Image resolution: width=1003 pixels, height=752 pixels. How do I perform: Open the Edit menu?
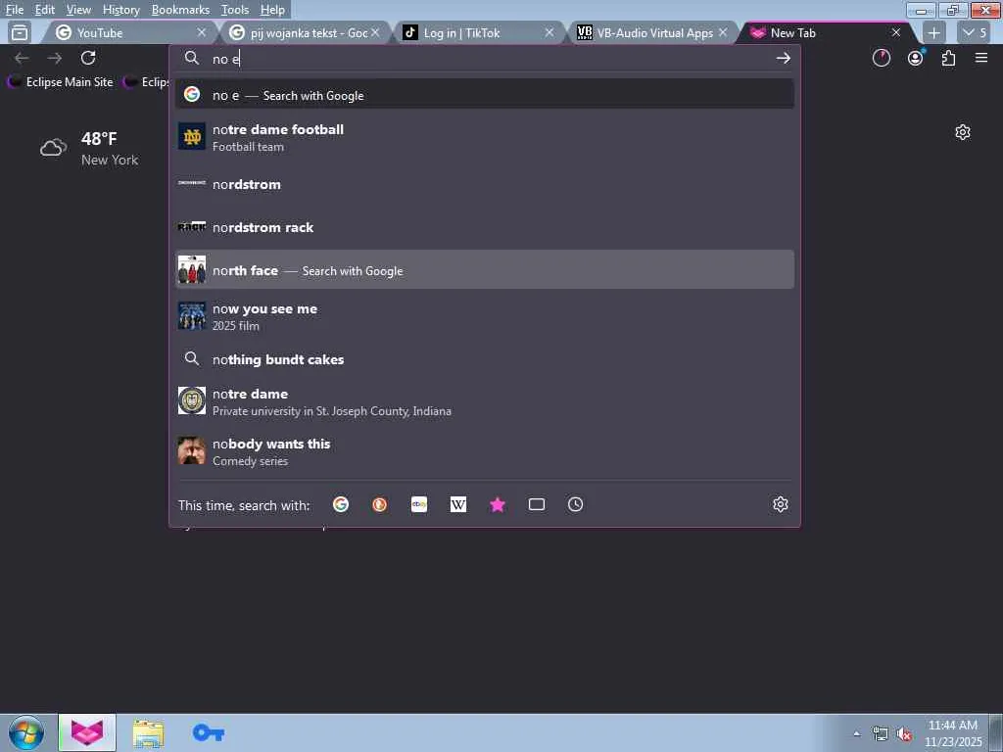point(44,10)
